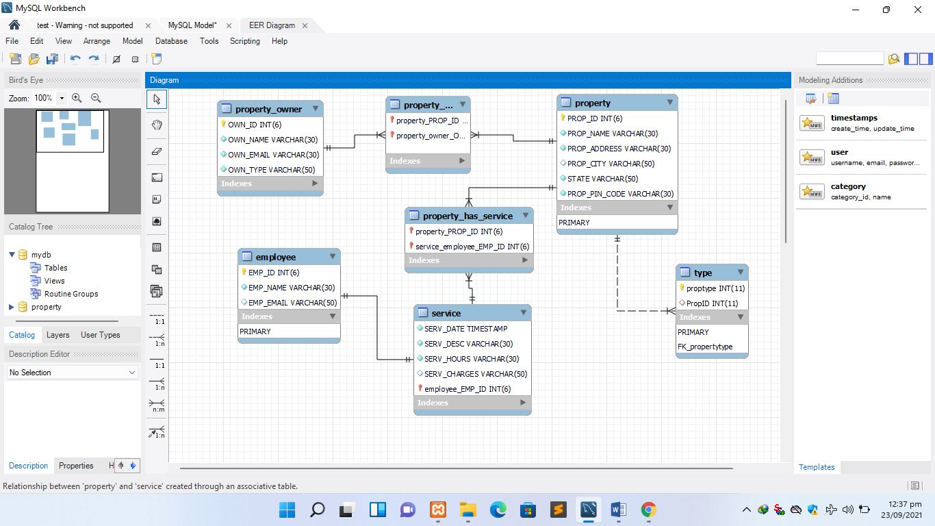Zoom out using the Bird's Eye magnifier
This screenshot has height=526, width=935.
[96, 98]
